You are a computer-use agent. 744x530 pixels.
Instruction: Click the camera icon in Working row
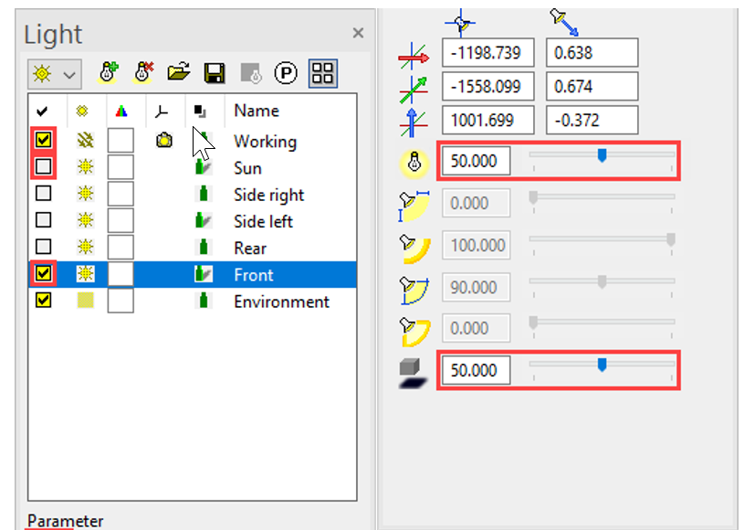tap(164, 141)
